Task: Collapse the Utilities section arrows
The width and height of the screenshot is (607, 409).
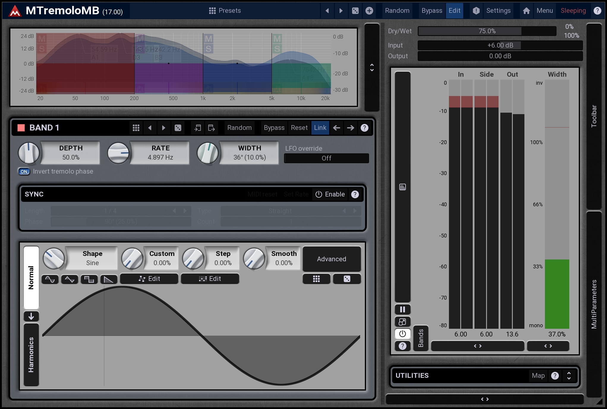Action: point(569,376)
